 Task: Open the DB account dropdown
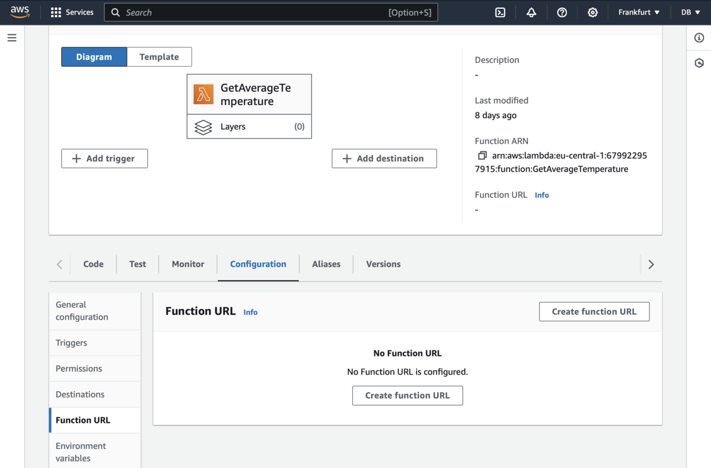pyautogui.click(x=690, y=12)
